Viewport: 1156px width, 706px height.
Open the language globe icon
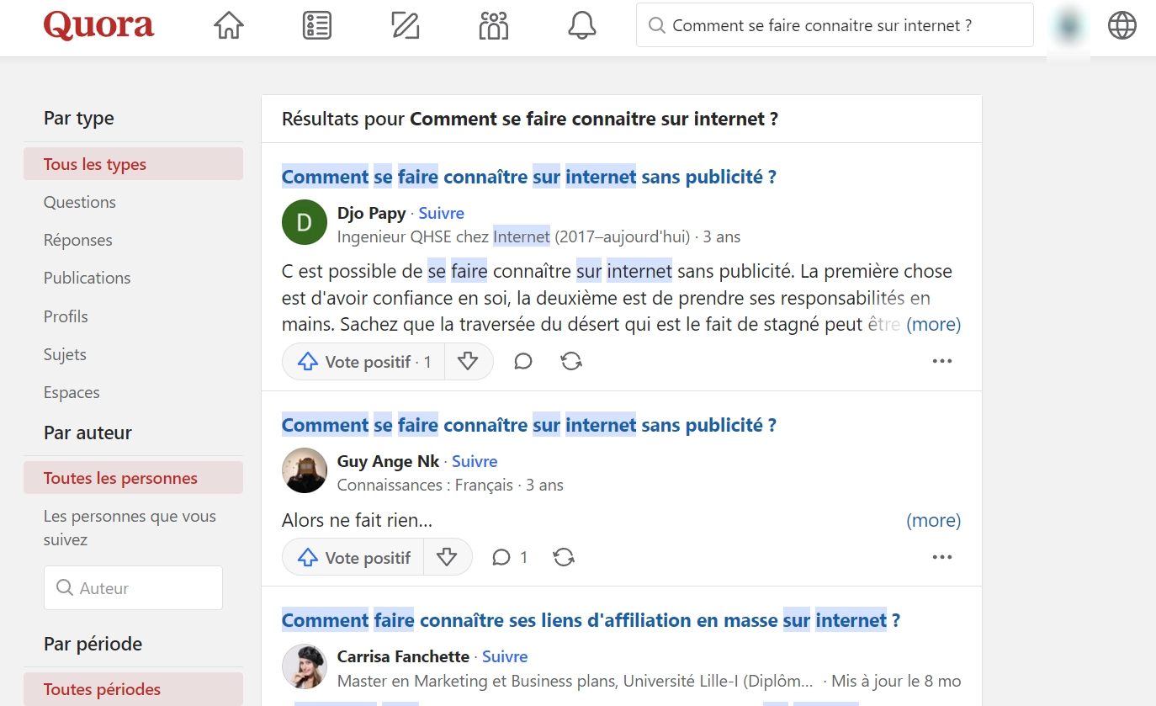pos(1122,25)
